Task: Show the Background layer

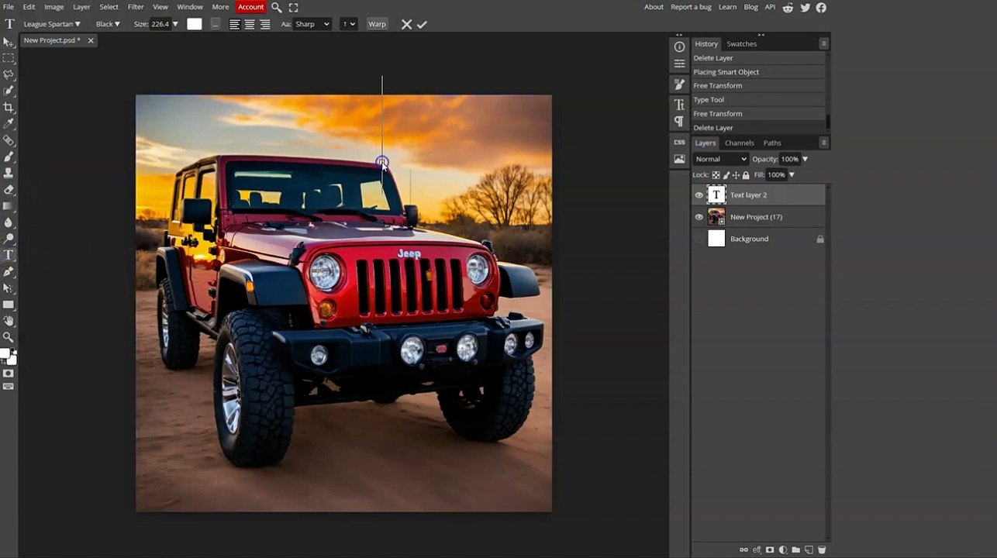Action: 699,239
